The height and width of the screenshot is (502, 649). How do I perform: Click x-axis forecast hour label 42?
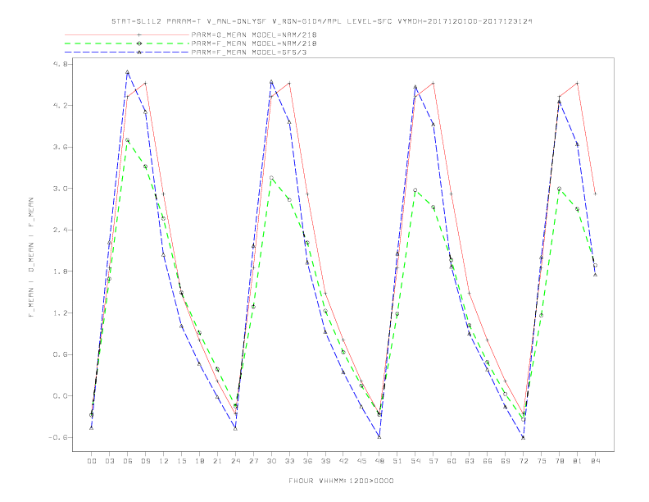pos(343,461)
